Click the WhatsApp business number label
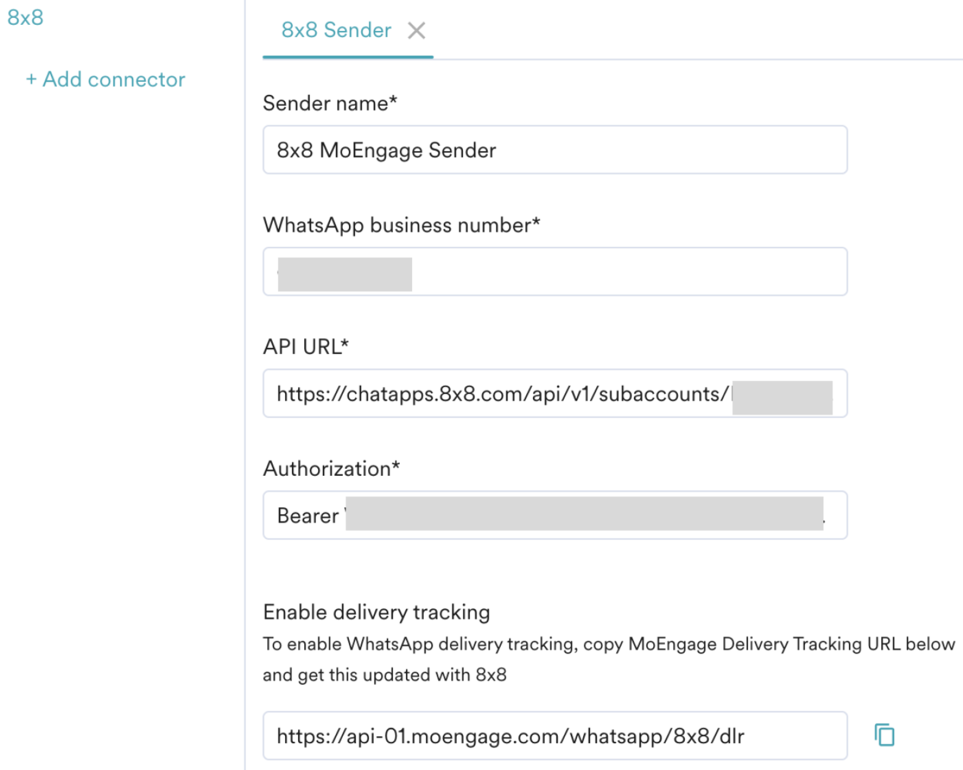The height and width of the screenshot is (770, 963). 401,225
